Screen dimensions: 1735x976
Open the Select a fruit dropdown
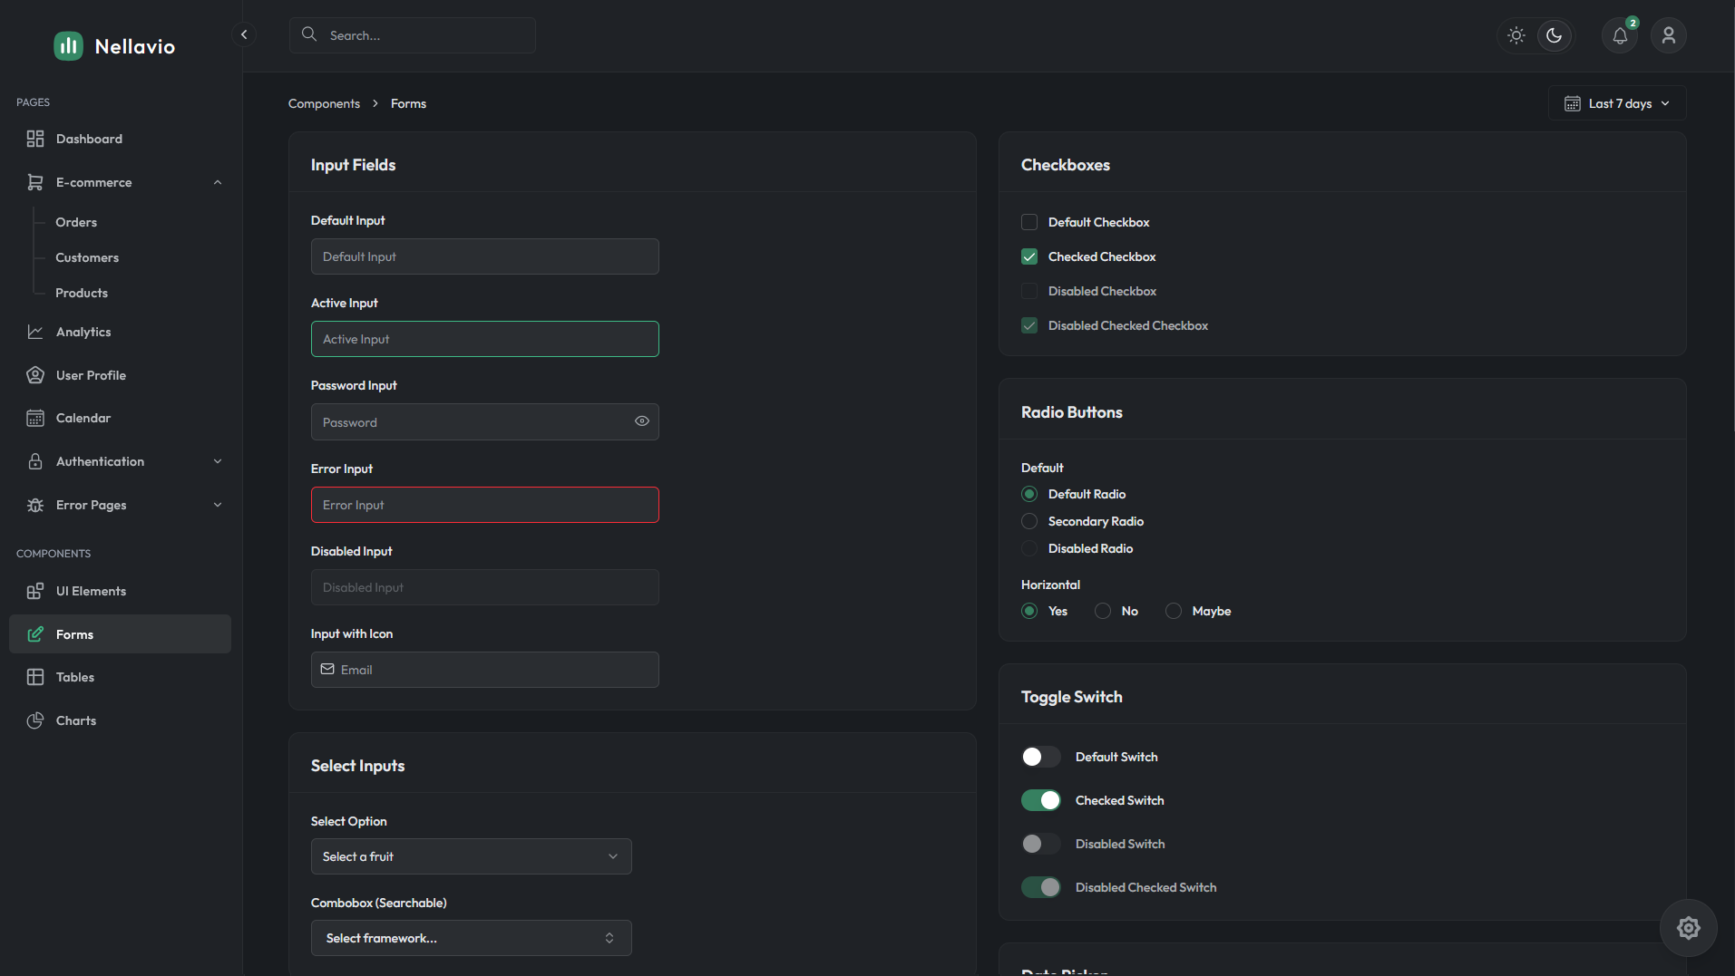(x=471, y=856)
